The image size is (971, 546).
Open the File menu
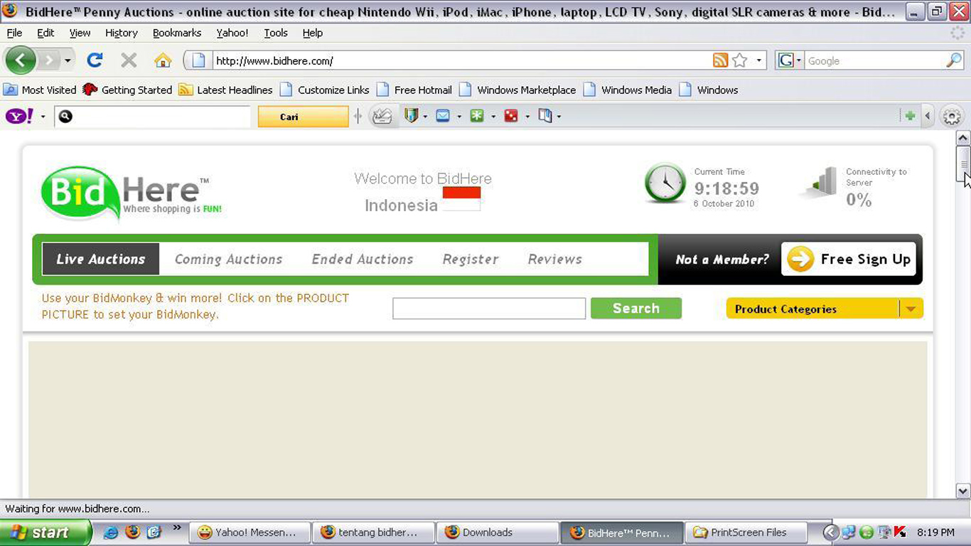14,33
